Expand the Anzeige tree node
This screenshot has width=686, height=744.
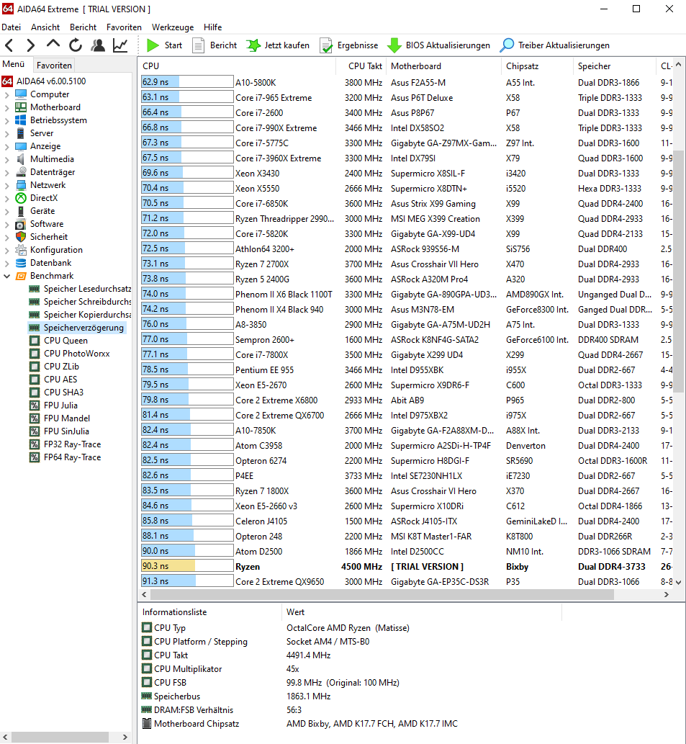coord(6,146)
